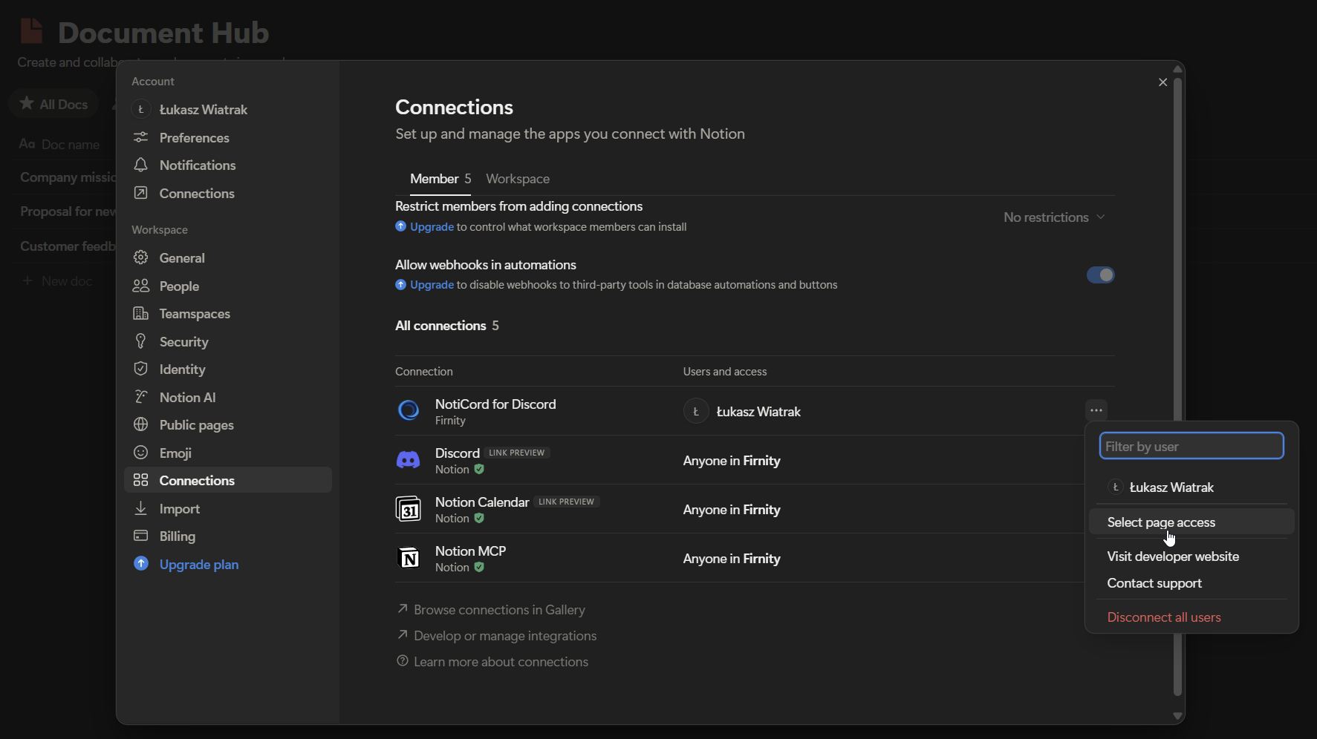1317x739 pixels.
Task: Switch to the Workspace tab
Action: click(518, 179)
